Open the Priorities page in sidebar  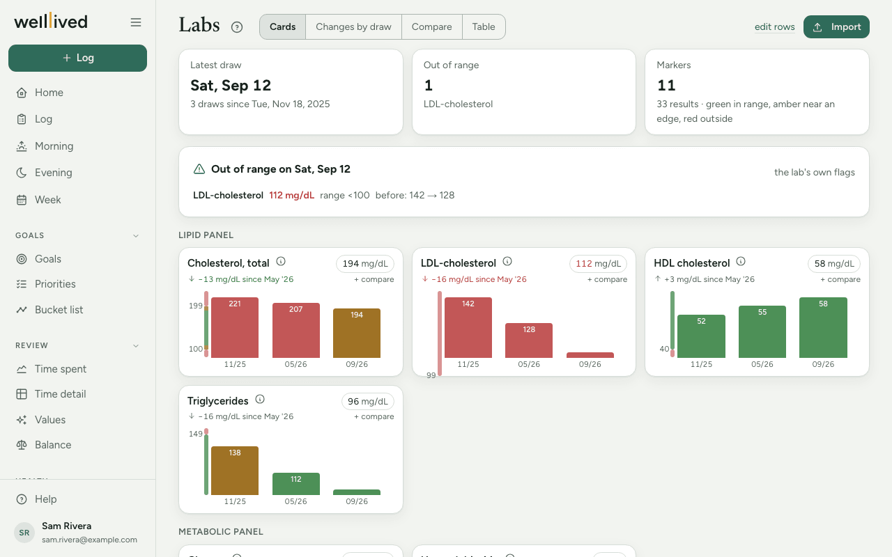tap(77, 284)
